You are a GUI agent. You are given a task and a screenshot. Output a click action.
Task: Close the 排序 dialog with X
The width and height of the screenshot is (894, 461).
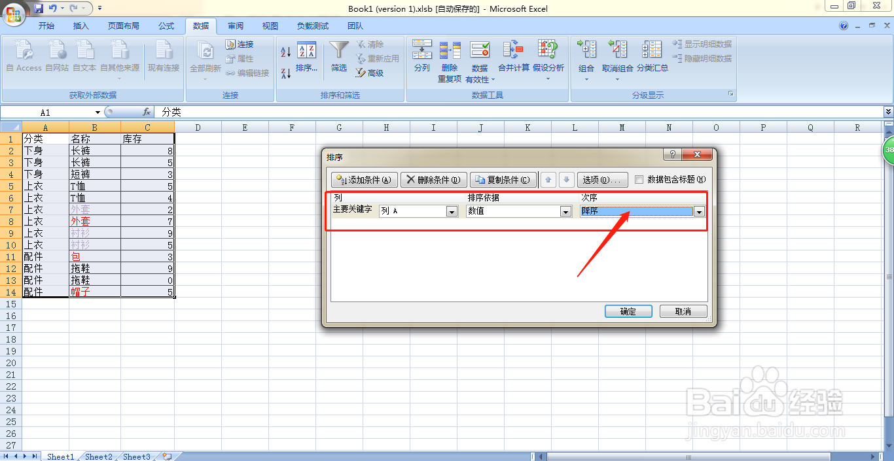tap(697, 155)
